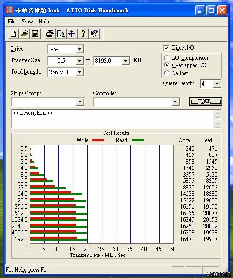Image resolution: width=233 pixels, height=278 pixels.
Task: Click the New file toolbar icon
Action: tap(13, 33)
